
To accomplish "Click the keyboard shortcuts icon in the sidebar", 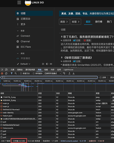I will (x=51, y=64).
